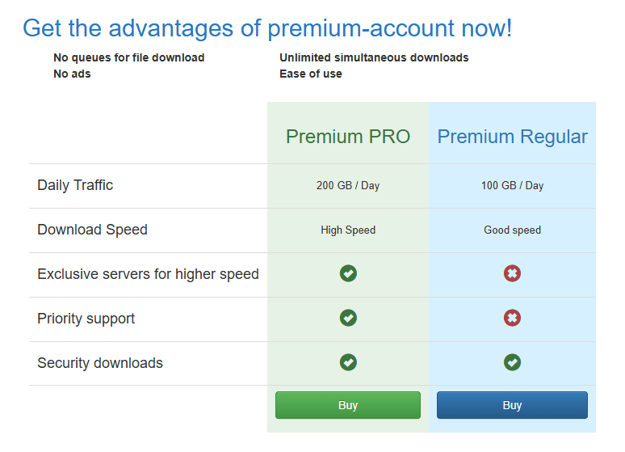The height and width of the screenshot is (452, 625).
Task: Click the Download Speed row label
Action: point(92,230)
